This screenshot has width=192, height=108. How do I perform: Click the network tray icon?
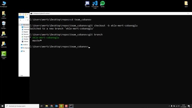(176, 106)
